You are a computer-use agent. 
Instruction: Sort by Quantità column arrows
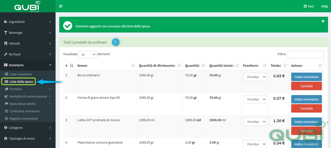[204, 66]
